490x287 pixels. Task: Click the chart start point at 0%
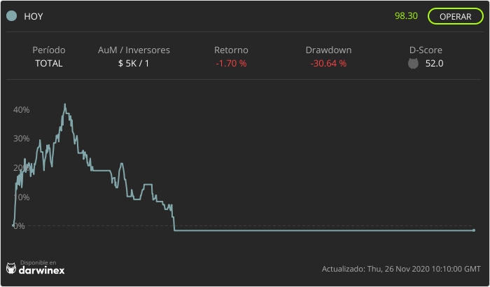pos(13,225)
